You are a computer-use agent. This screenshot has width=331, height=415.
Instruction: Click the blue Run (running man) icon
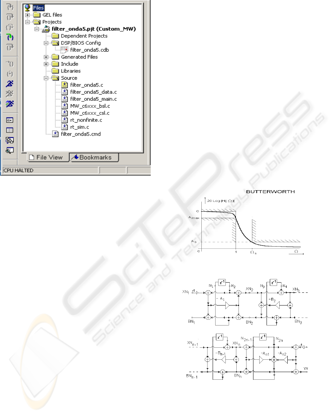(10, 84)
